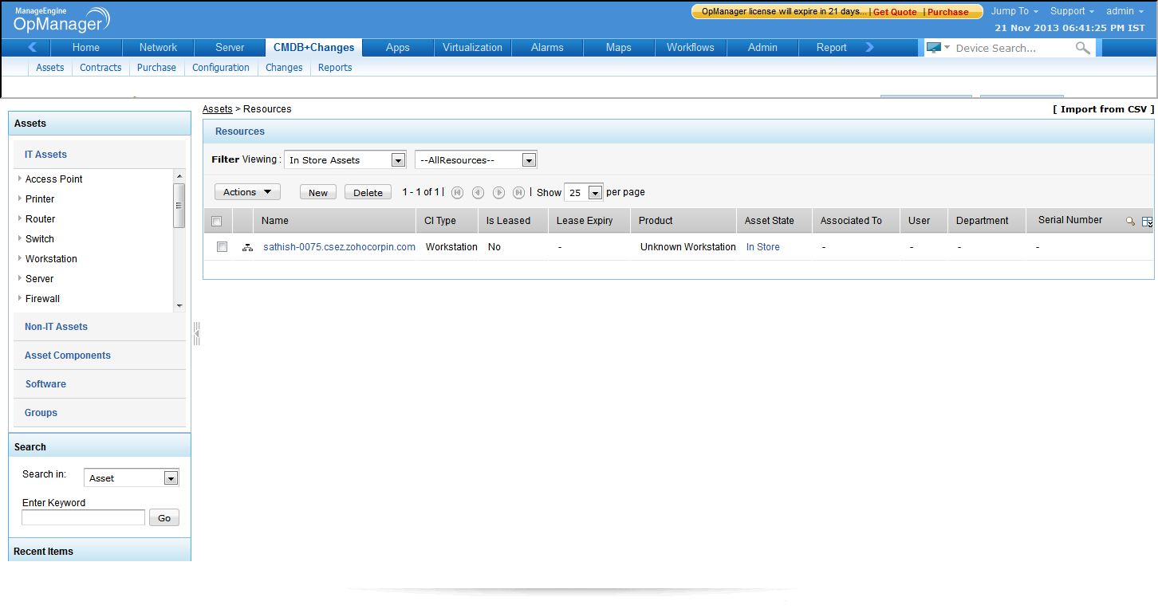The height and width of the screenshot is (613, 1158).
Task: Click the Delete button
Action: (368, 192)
